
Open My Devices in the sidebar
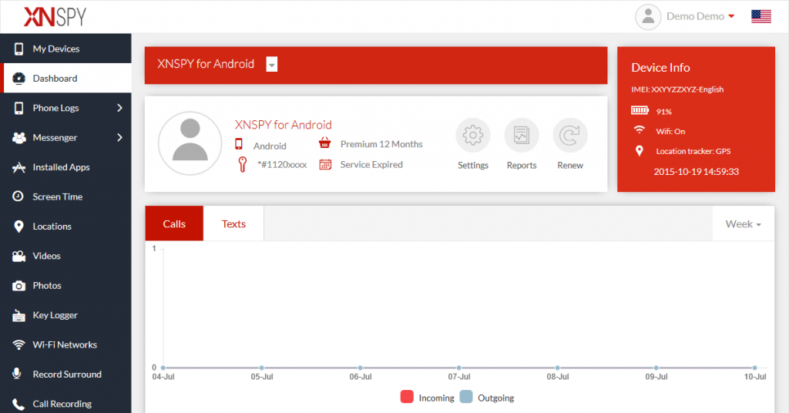coord(66,49)
